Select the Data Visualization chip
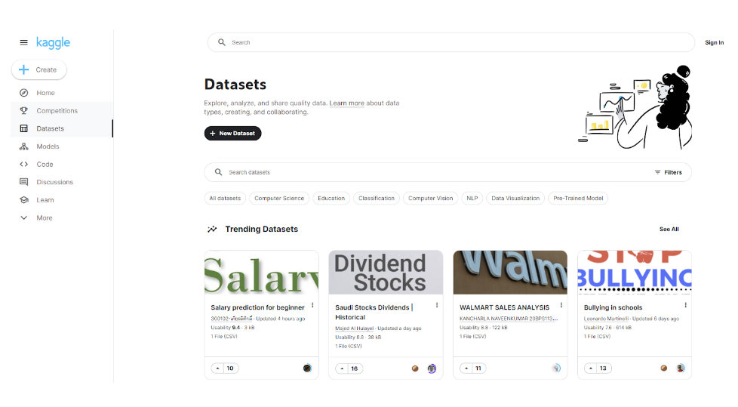738x407 pixels. tap(515, 199)
